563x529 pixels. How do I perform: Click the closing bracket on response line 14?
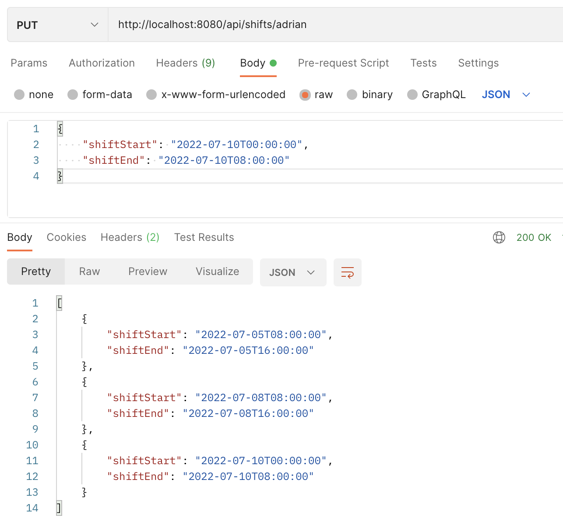pos(59,508)
